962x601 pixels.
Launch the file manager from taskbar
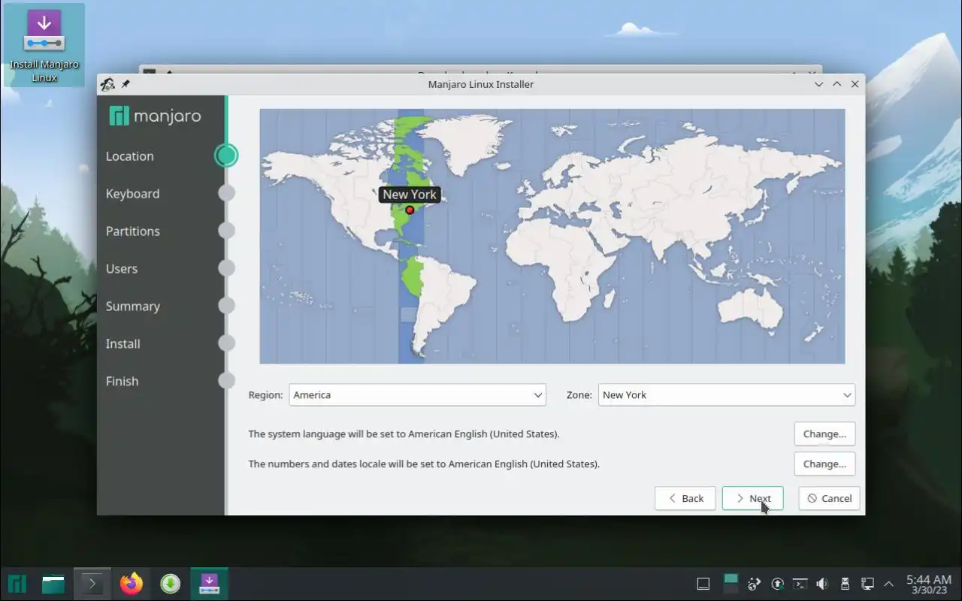(x=53, y=584)
